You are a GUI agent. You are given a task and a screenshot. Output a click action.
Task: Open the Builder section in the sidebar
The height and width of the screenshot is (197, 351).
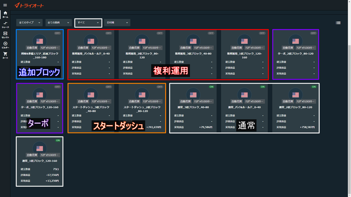[x=5, y=45]
